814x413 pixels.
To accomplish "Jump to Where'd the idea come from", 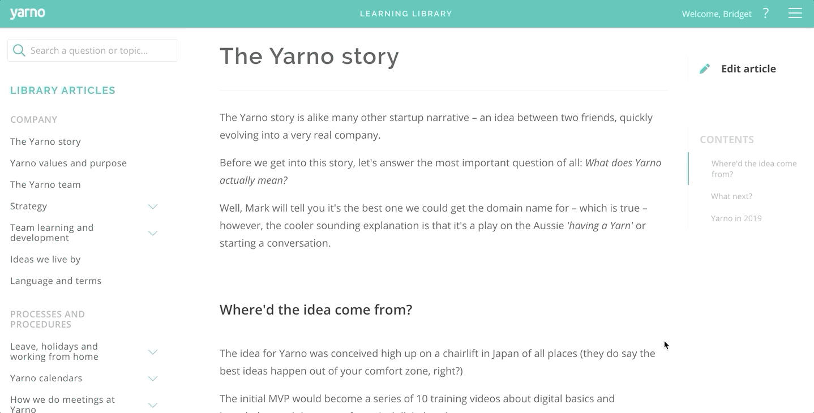I will [x=754, y=169].
